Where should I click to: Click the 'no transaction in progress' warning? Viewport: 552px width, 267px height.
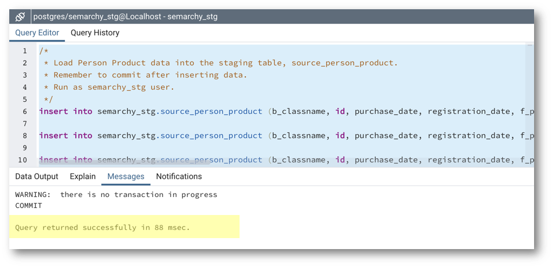click(116, 195)
